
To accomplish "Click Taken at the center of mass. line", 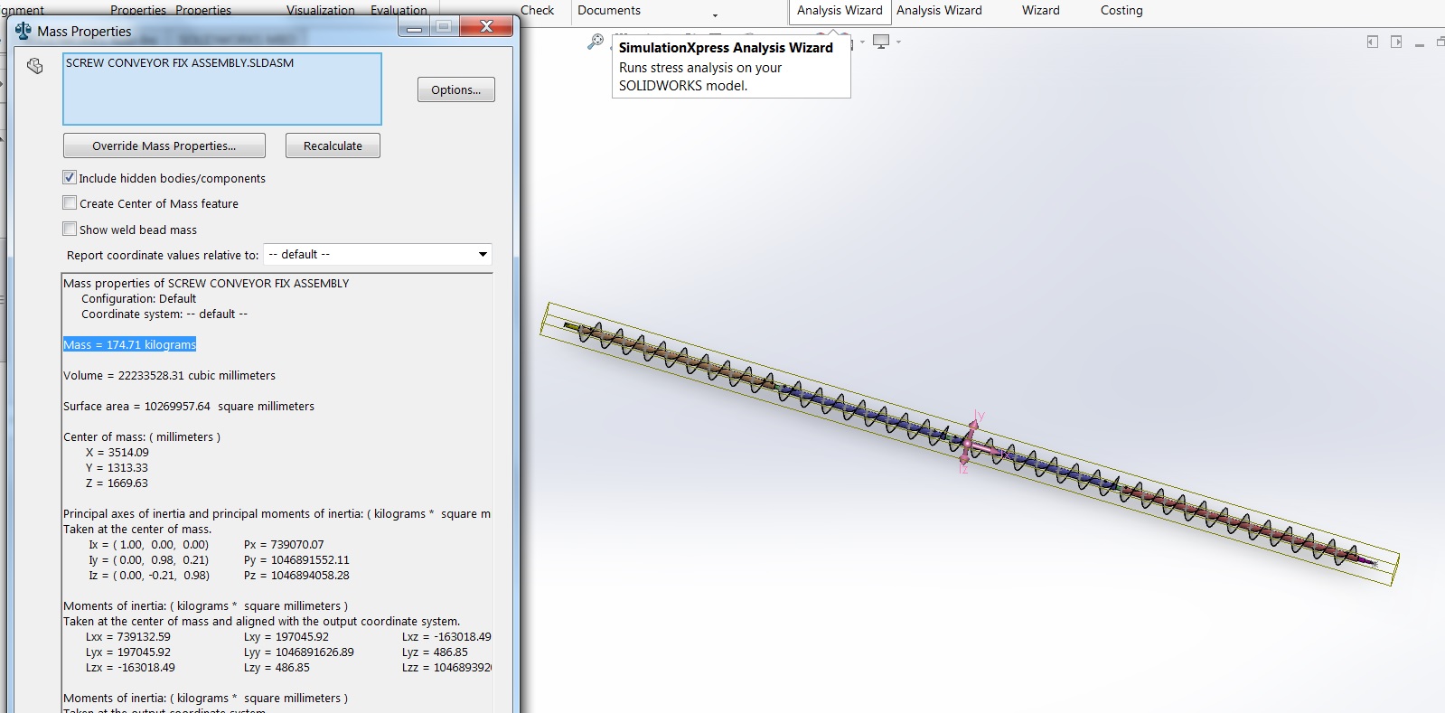I will [137, 529].
